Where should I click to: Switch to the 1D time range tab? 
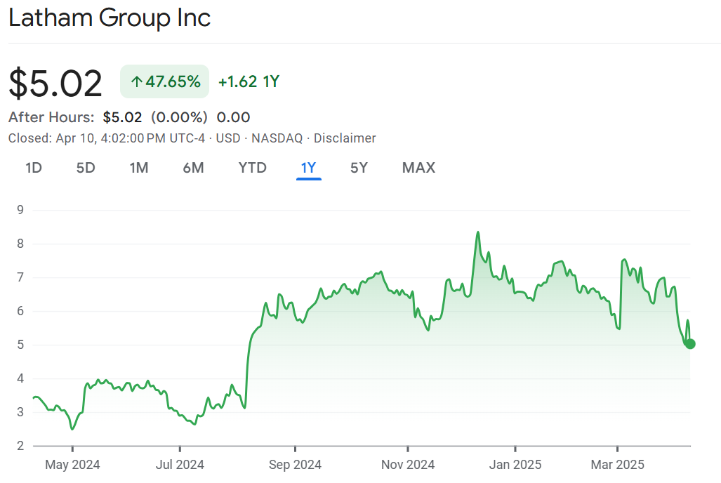pyautogui.click(x=33, y=168)
